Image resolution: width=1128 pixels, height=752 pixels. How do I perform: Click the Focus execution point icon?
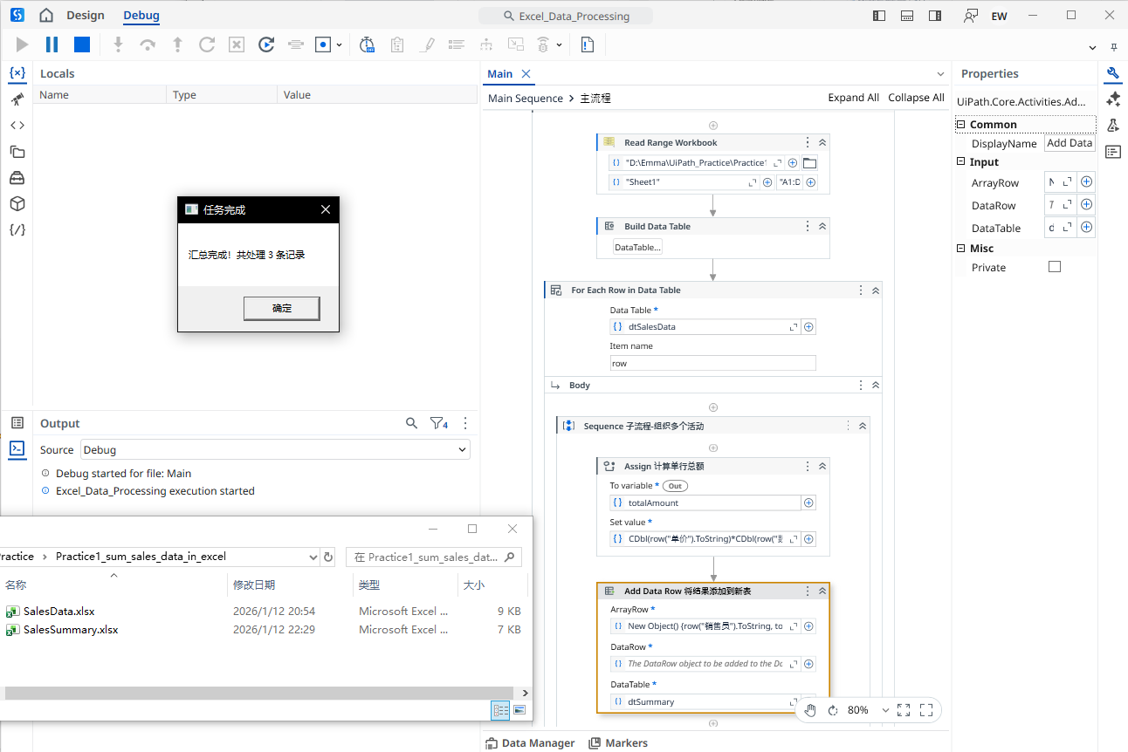[296, 44]
